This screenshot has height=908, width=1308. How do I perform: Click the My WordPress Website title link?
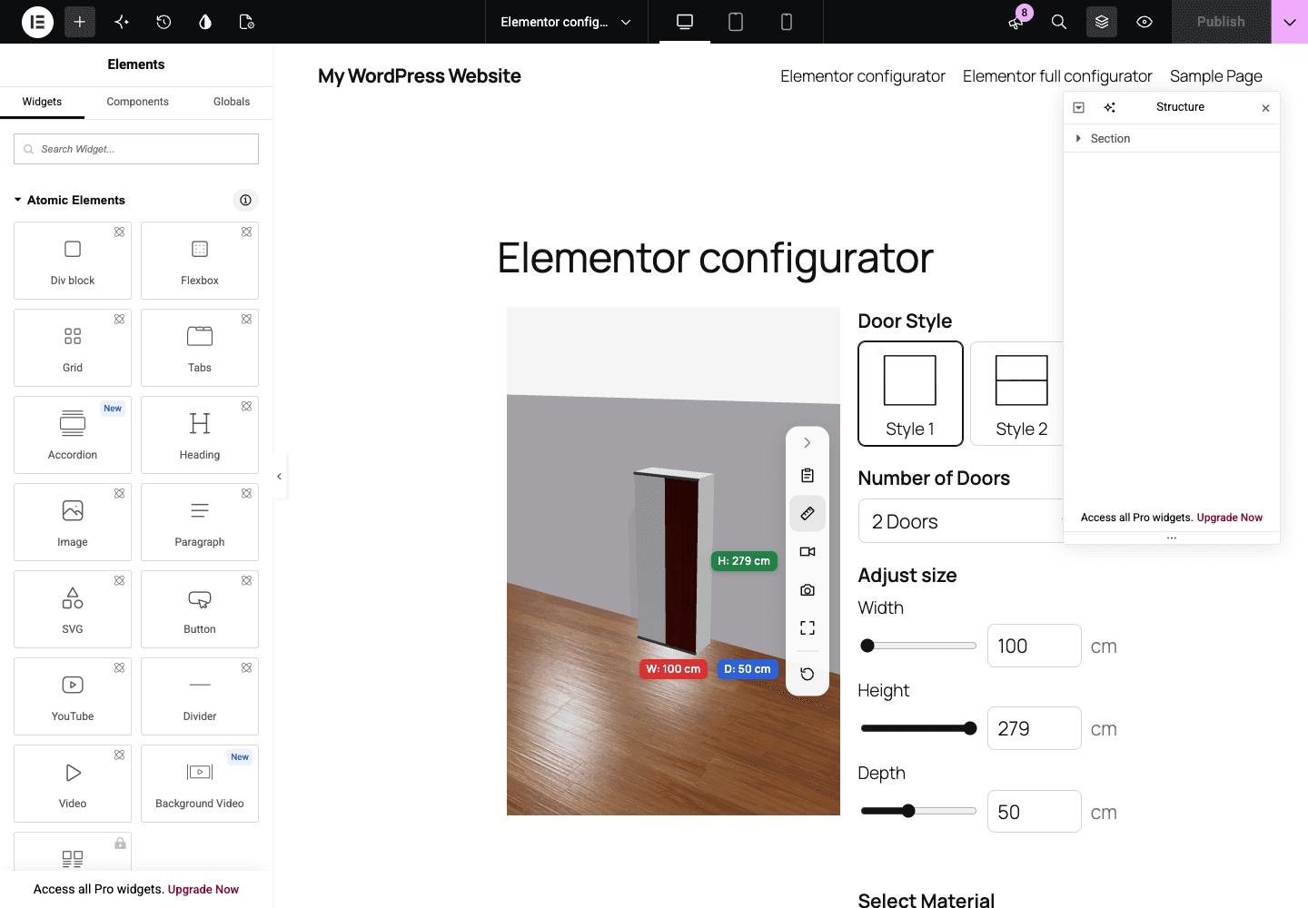420,76
